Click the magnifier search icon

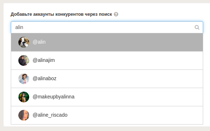(197, 28)
